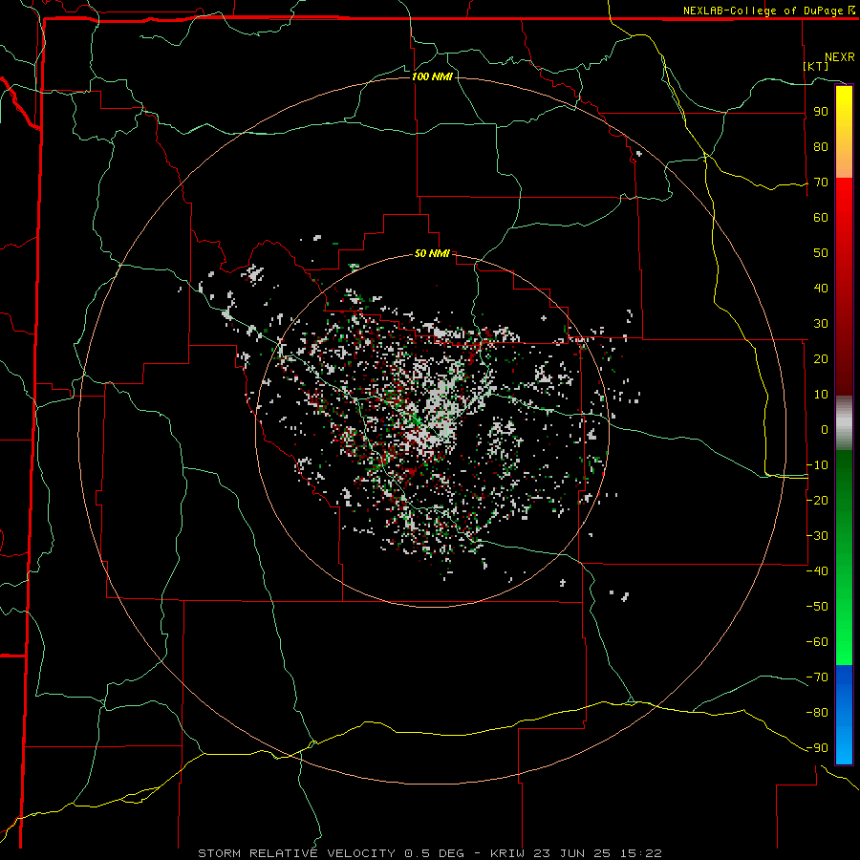Click the gray zero-velocity segment of color bar
The height and width of the screenshot is (860, 860).
point(844,423)
